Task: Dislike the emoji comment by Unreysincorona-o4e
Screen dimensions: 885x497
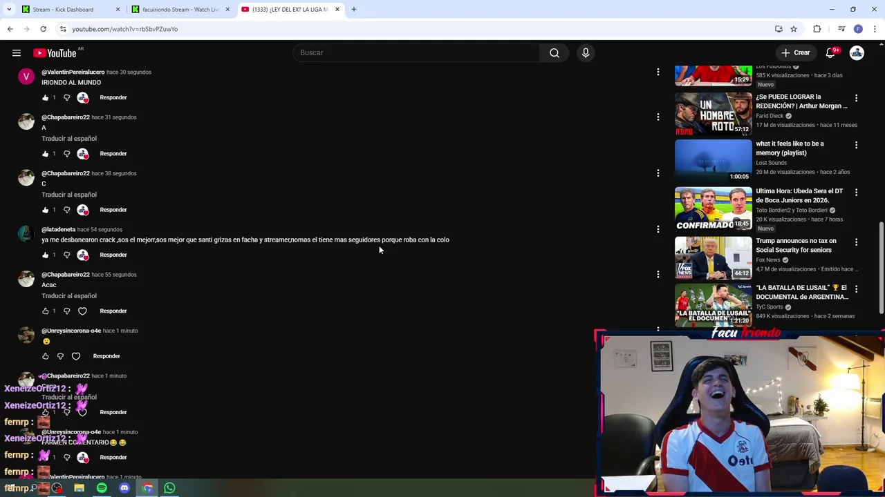Action: tap(61, 356)
